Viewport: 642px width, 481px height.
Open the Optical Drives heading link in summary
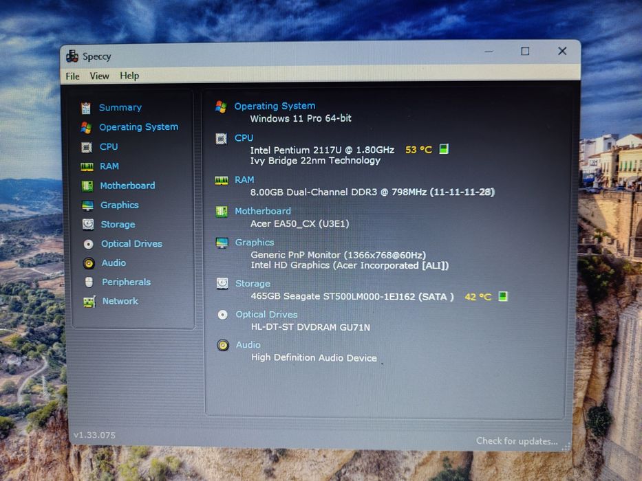coord(266,315)
